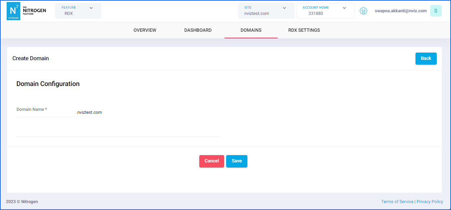Click the Create Domain heading
This screenshot has height=210, width=451.
[31, 59]
